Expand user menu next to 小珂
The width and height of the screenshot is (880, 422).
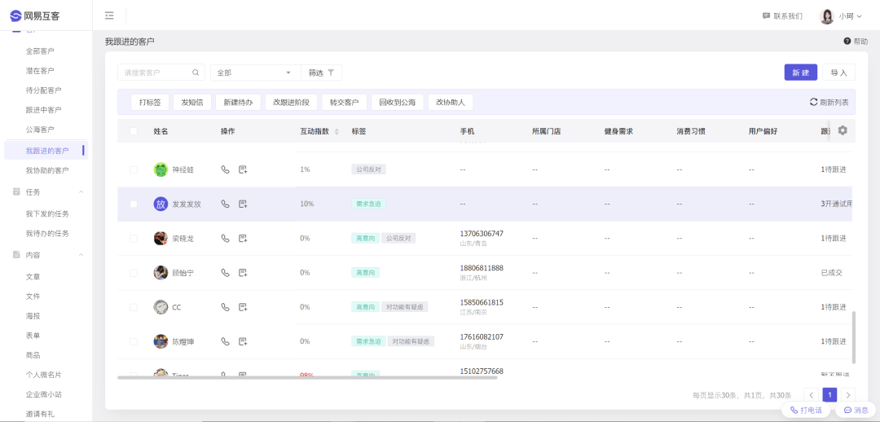(859, 16)
